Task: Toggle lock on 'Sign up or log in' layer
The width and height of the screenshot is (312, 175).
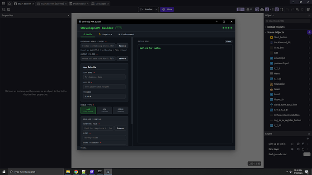Action: (x=303, y=144)
